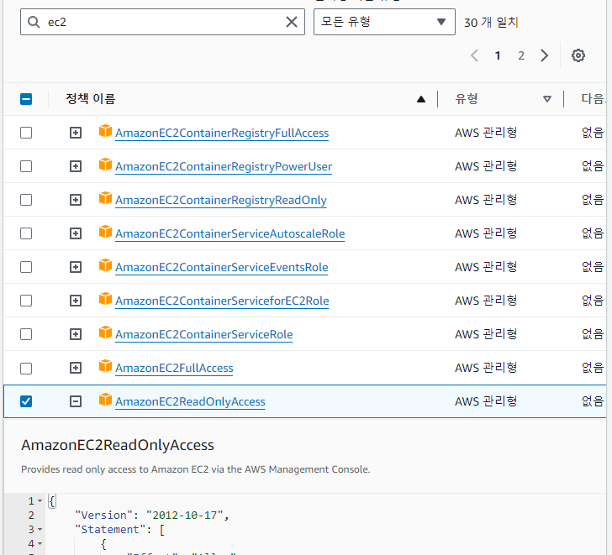
Task: Expand AmazonEC2ContainerRegistryPowerUser policy details
Action: tap(76, 166)
